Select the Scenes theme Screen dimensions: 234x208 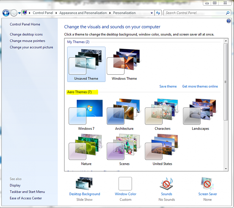[x=124, y=149]
